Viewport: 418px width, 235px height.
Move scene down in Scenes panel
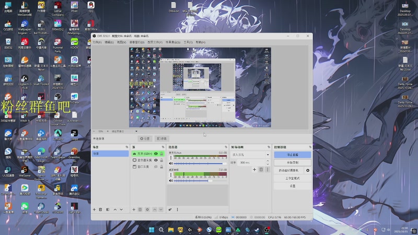pyautogui.click(x=121, y=210)
